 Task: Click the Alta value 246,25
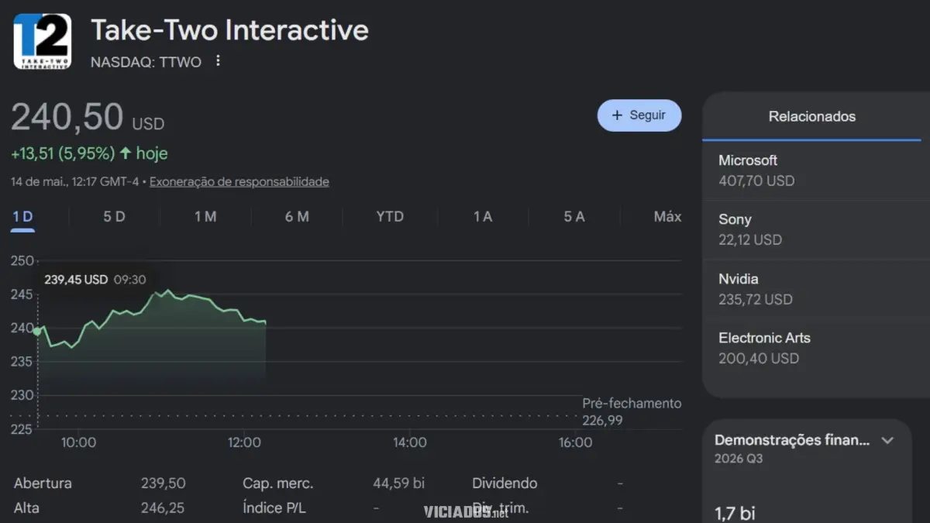[163, 508]
